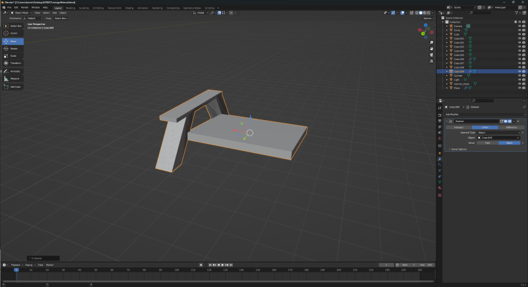Disable Plane in renders via its camera icon

(523, 88)
